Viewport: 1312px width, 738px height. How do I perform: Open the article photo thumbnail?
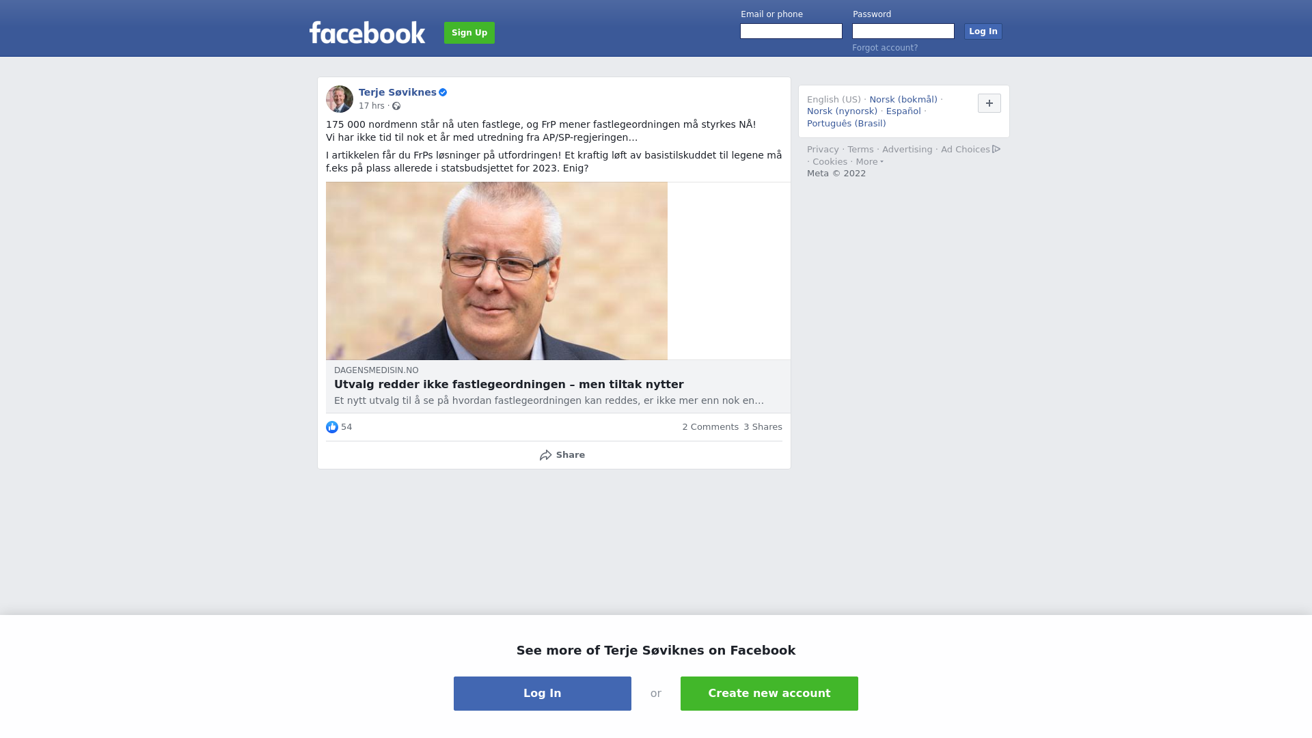point(497,271)
